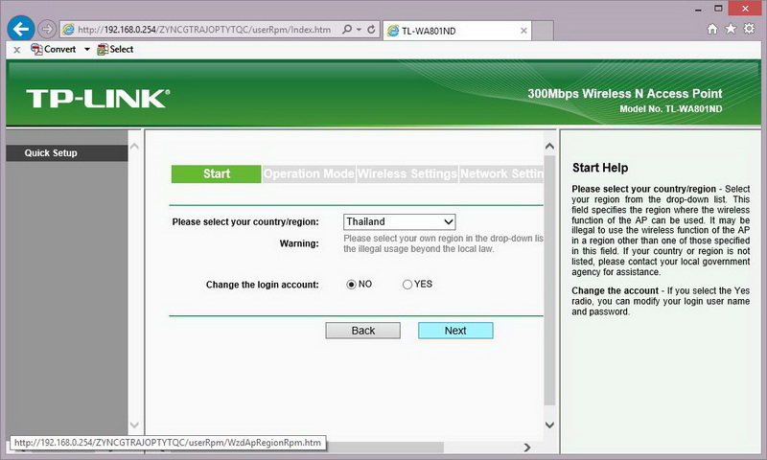Click 'Model No. TL-WA801ND' header text
This screenshot has width=767, height=460.
coord(670,109)
